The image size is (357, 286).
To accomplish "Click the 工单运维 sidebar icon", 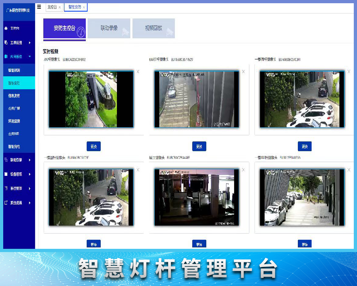I will click(x=6, y=43).
